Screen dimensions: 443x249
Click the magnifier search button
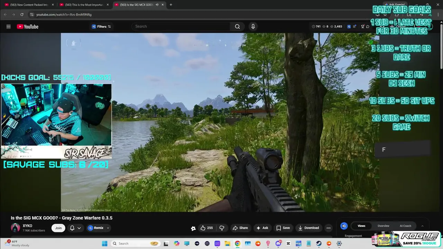coord(237,27)
